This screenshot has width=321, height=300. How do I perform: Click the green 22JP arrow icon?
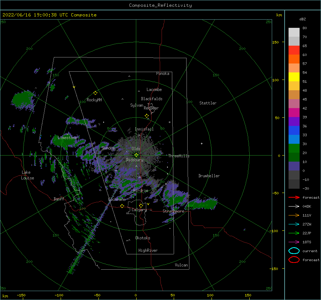pos(294,233)
